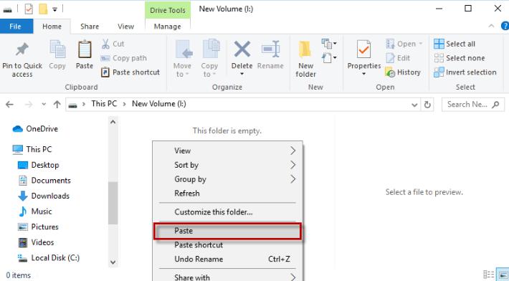The image size is (509, 281).
Task: Open New item dropdown icon
Action: tap(329, 44)
